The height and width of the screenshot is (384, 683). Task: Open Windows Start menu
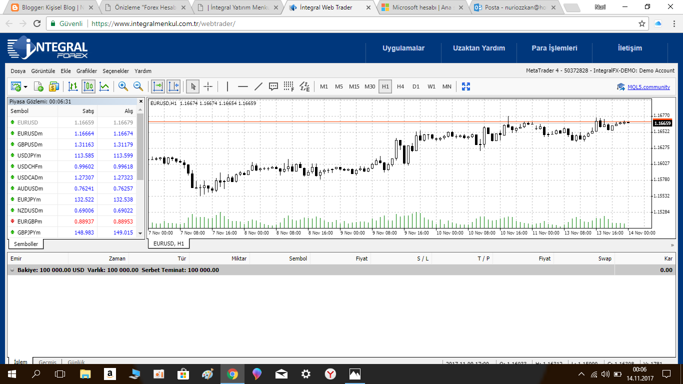(x=12, y=373)
